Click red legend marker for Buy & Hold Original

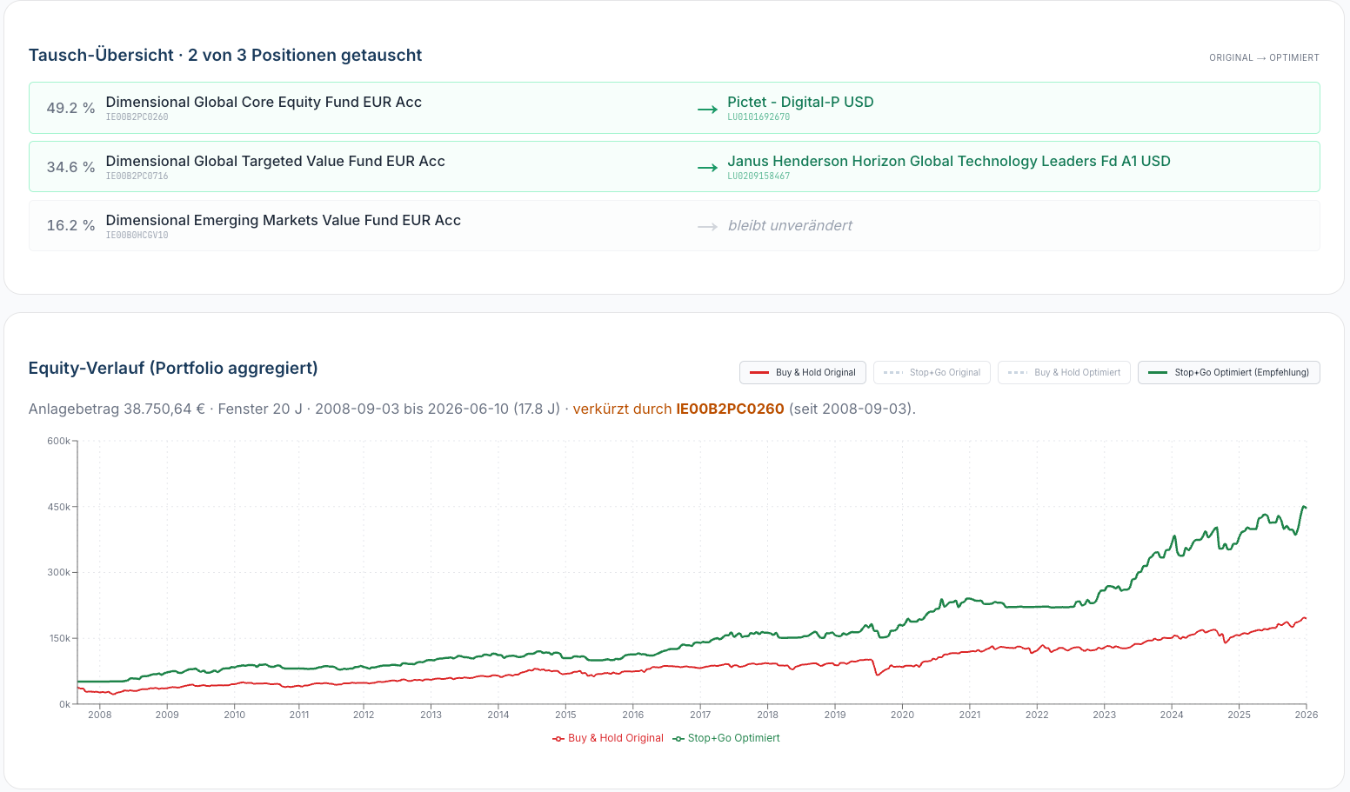pyautogui.click(x=558, y=738)
